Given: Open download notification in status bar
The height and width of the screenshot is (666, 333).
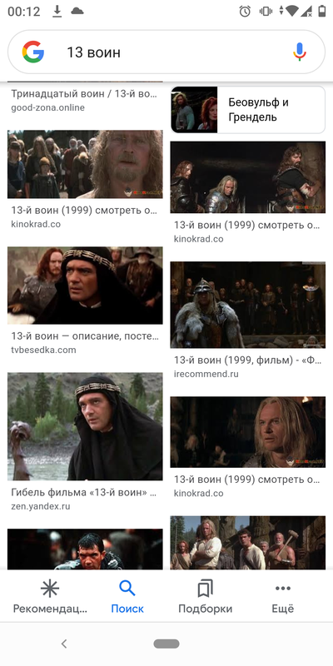Looking at the screenshot, I should (x=57, y=12).
